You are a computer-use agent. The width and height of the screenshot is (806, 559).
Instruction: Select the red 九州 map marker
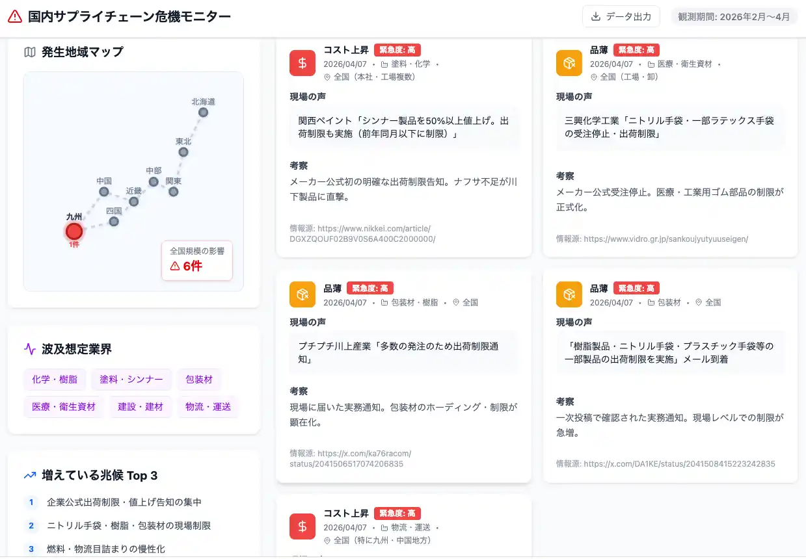(74, 231)
